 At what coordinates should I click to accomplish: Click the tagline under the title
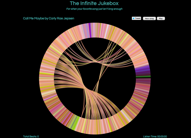[x=94, y=9]
